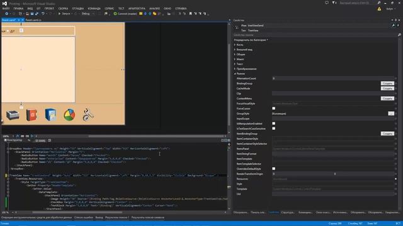Click the Undo toolbar icon

click(x=43, y=14)
